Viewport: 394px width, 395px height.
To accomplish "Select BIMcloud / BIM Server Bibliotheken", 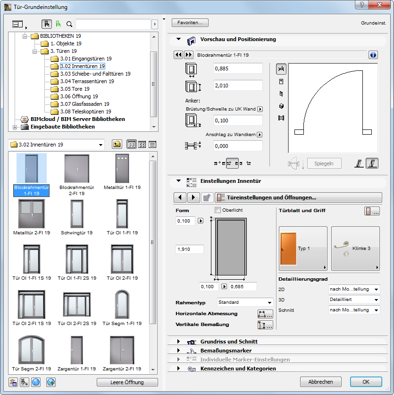I will coord(78,119).
